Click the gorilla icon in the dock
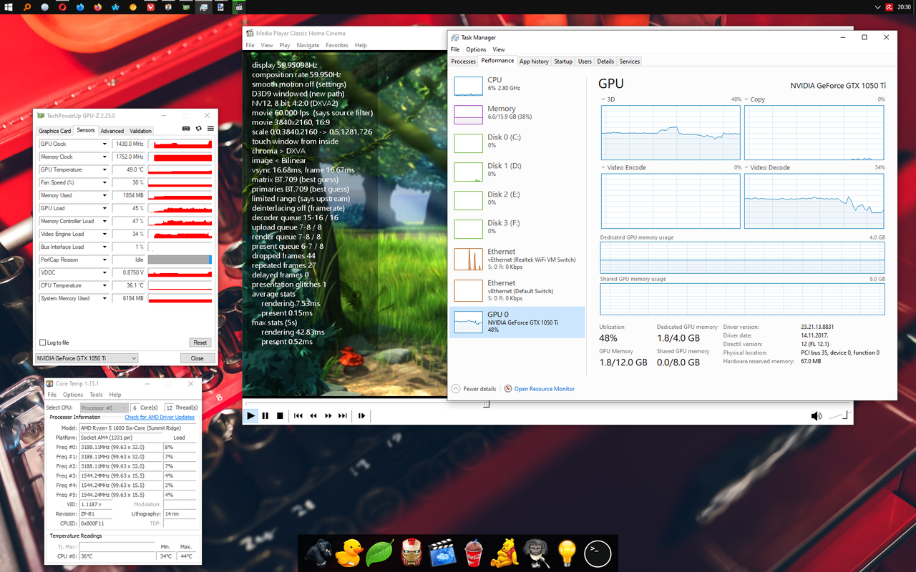The width and height of the screenshot is (916, 572). (318, 553)
